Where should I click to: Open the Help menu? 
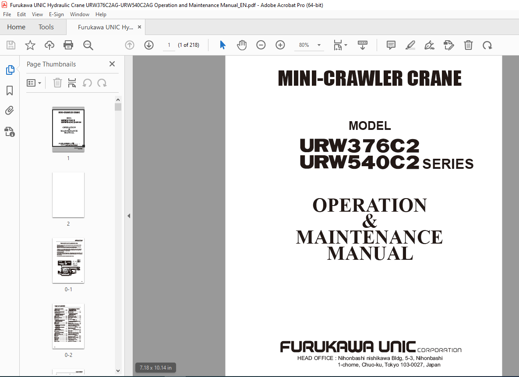pos(101,14)
